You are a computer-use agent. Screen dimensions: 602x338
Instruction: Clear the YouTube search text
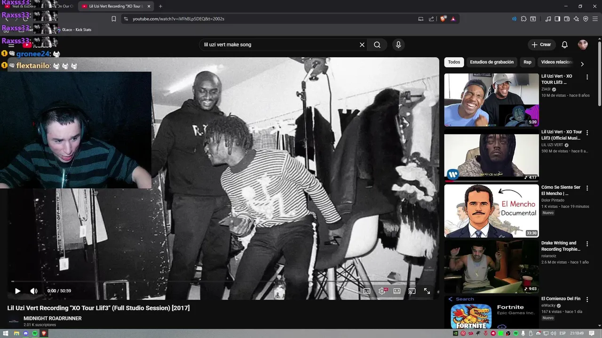coord(362,45)
